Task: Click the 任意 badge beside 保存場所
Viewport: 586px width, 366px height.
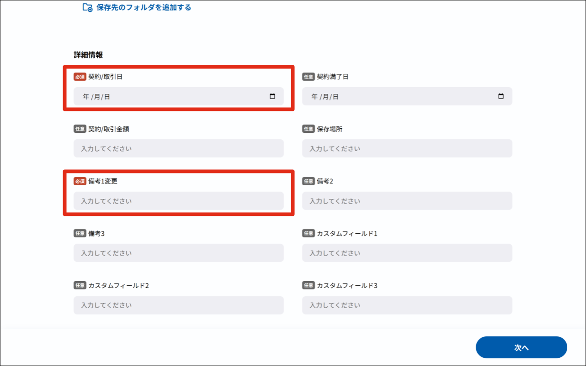Action: coord(308,129)
